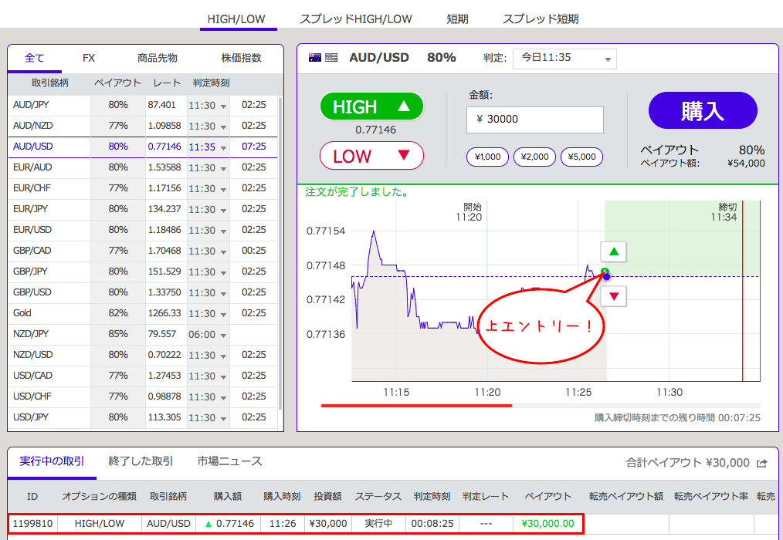Expand AUD/JPY 11:30 expiry time dropdown
Screen dimensions: 783x540
tap(208, 105)
